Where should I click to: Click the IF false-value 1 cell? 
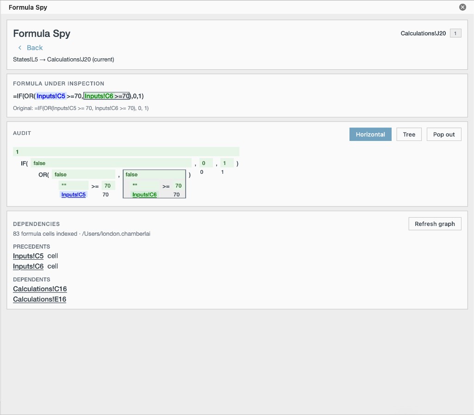227,163
